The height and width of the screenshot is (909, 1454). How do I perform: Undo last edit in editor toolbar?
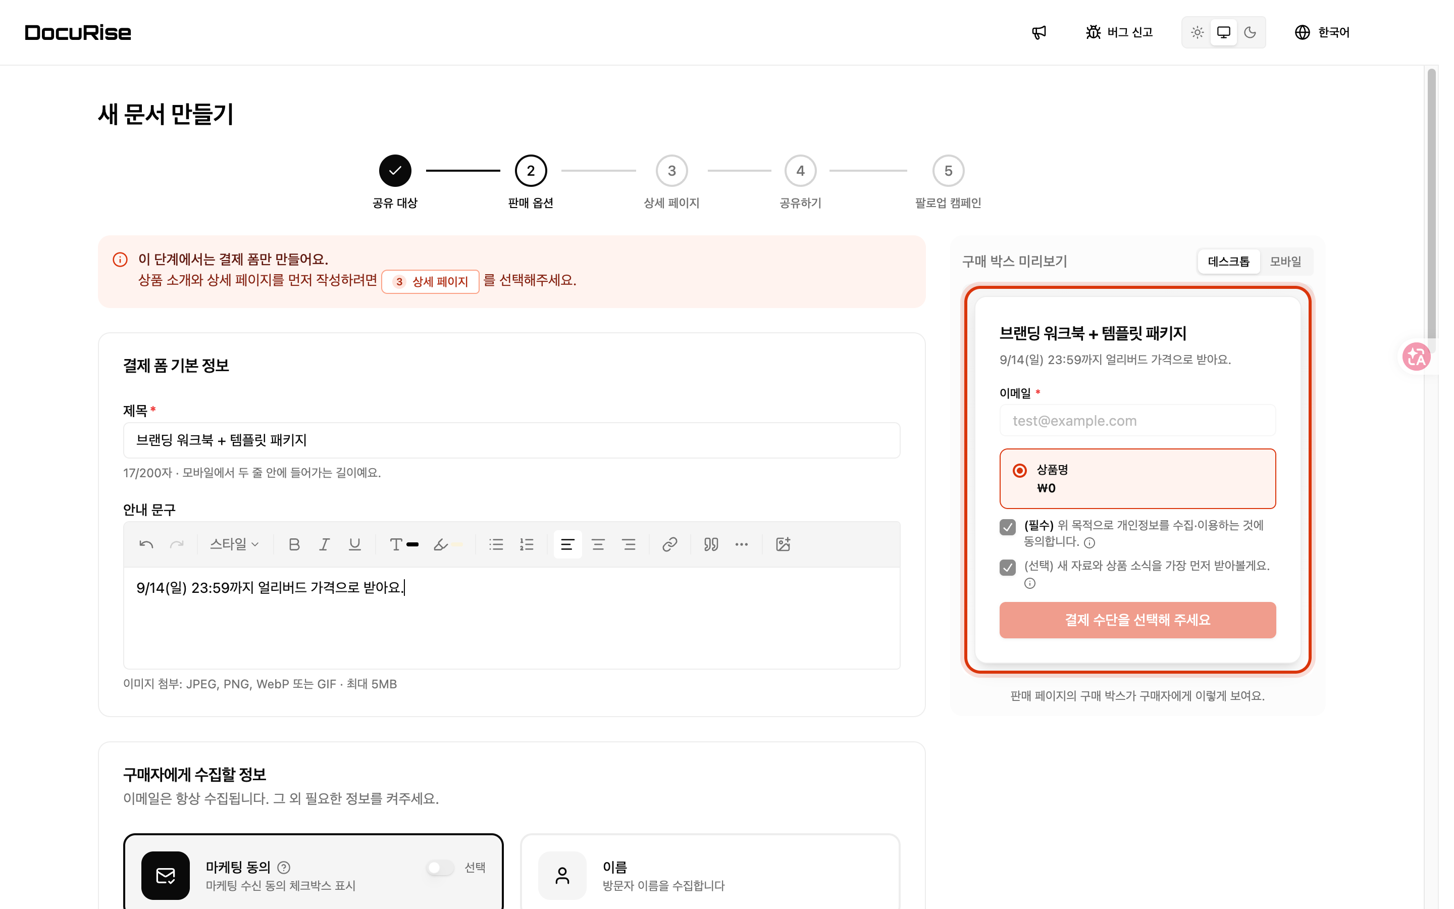(146, 545)
